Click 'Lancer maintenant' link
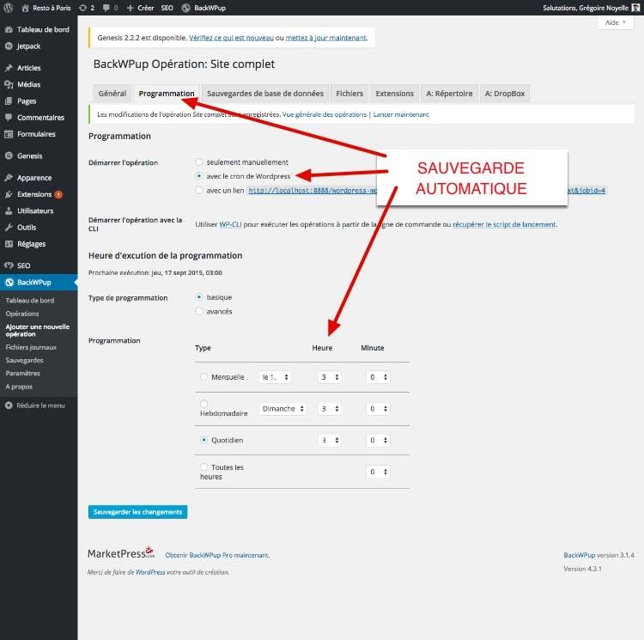The width and height of the screenshot is (644, 640). click(401, 114)
